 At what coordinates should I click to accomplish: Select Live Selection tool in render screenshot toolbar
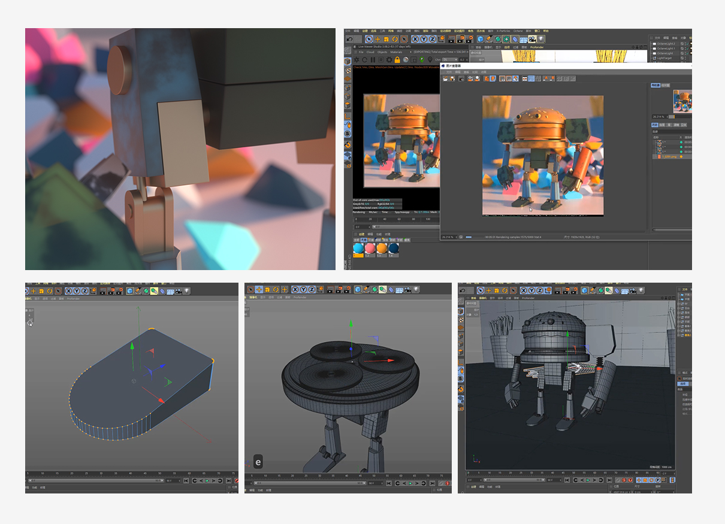pos(369,39)
